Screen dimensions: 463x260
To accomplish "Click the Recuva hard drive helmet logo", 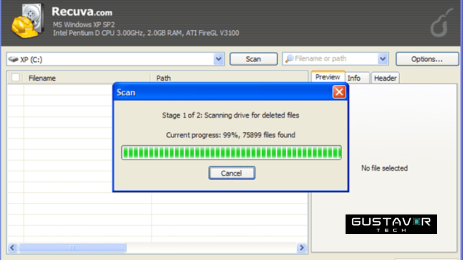I will [x=28, y=21].
